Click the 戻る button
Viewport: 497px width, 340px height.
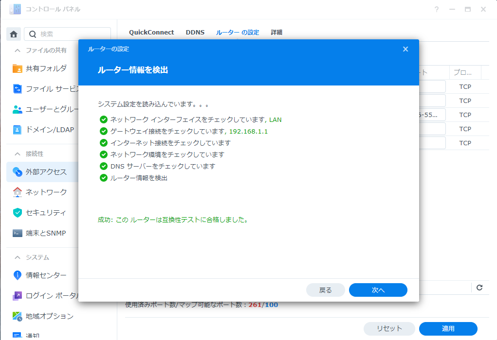click(326, 290)
